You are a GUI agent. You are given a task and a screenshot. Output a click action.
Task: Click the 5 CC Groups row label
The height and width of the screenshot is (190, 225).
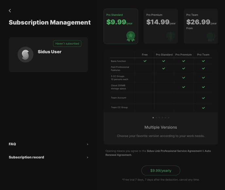click(x=119, y=78)
